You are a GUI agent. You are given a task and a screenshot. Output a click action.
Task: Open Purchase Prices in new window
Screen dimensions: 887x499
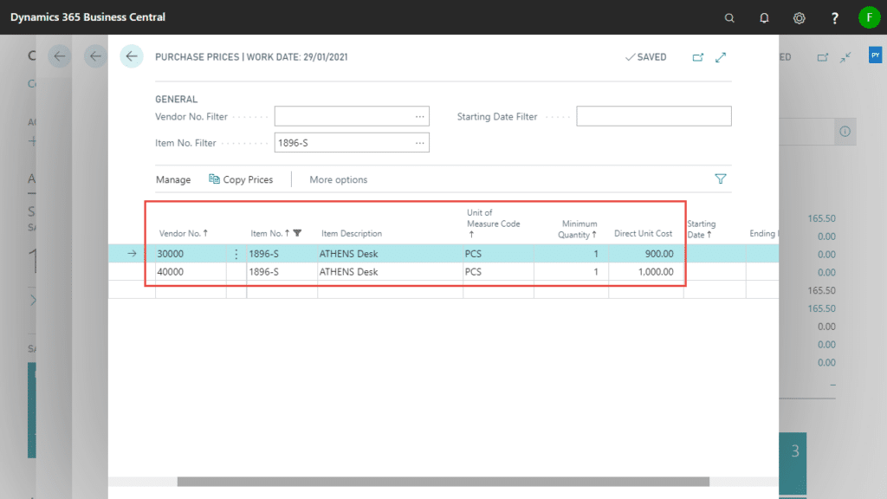[698, 57]
